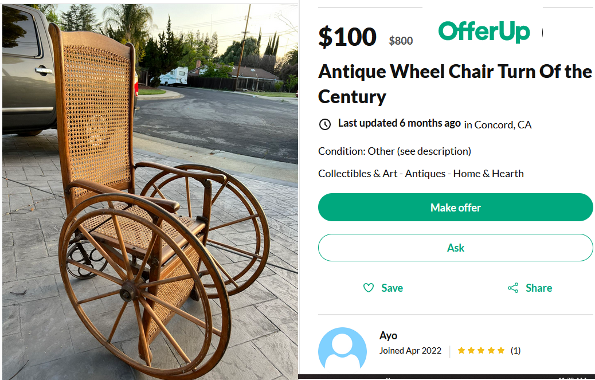Click the heart icon to save listing
The width and height of the screenshot is (595, 380).
pyautogui.click(x=369, y=288)
